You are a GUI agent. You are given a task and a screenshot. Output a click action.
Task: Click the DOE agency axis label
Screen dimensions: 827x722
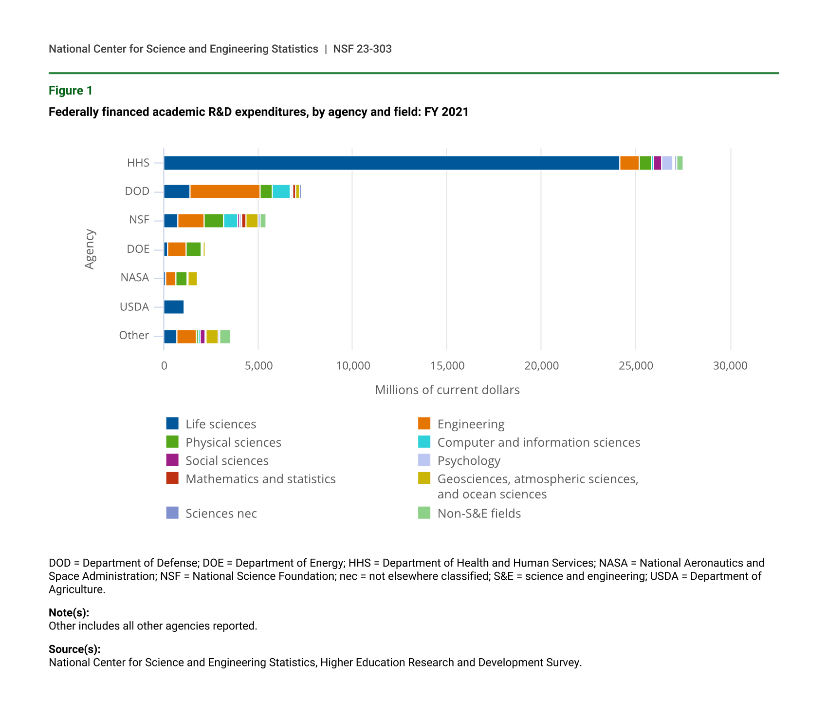coord(138,249)
